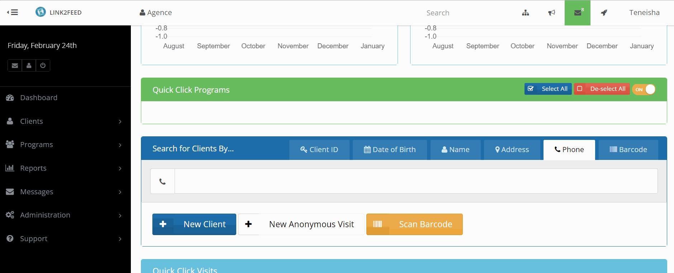The width and height of the screenshot is (674, 273).
Task: Click the rocket icon in top bar
Action: click(x=604, y=13)
